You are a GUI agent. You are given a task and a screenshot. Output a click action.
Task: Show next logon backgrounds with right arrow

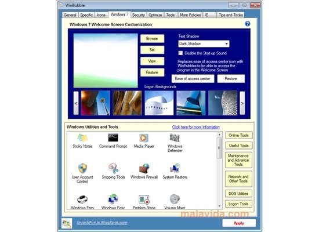click(x=242, y=103)
